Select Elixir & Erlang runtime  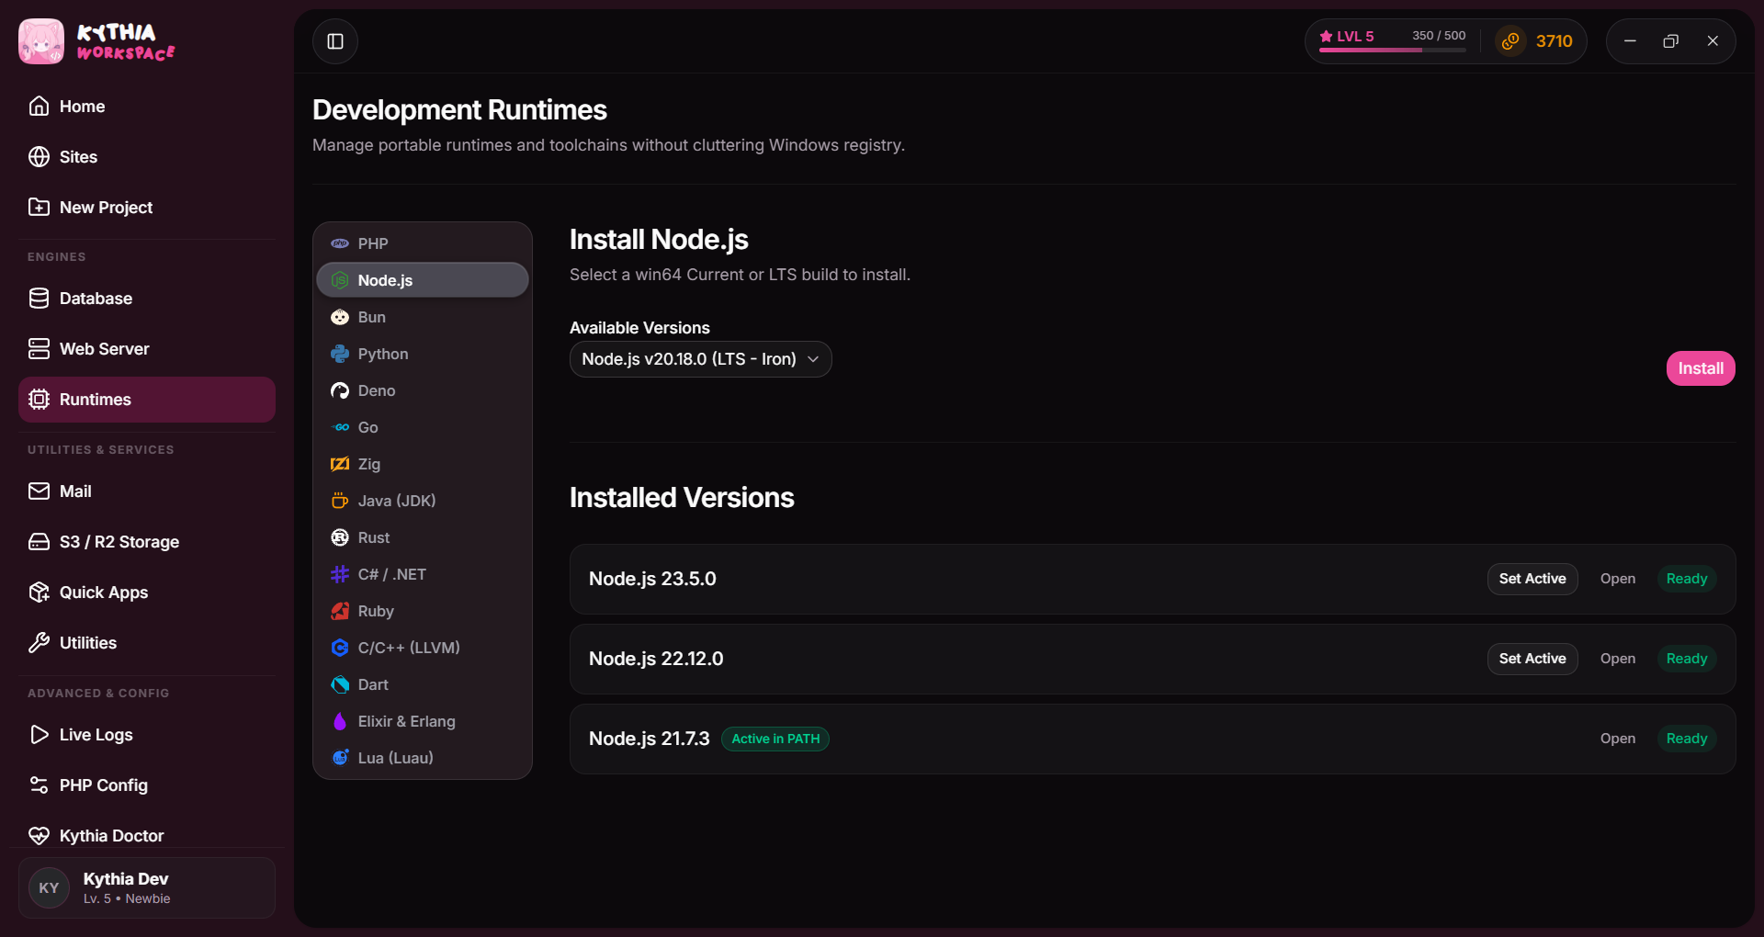[x=423, y=721]
